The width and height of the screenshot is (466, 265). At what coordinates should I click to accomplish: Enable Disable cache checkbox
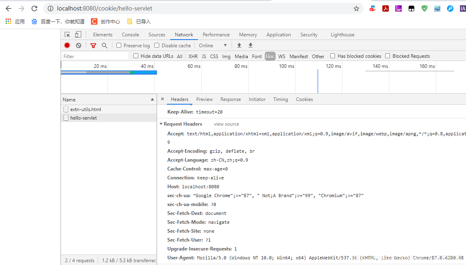[157, 46]
